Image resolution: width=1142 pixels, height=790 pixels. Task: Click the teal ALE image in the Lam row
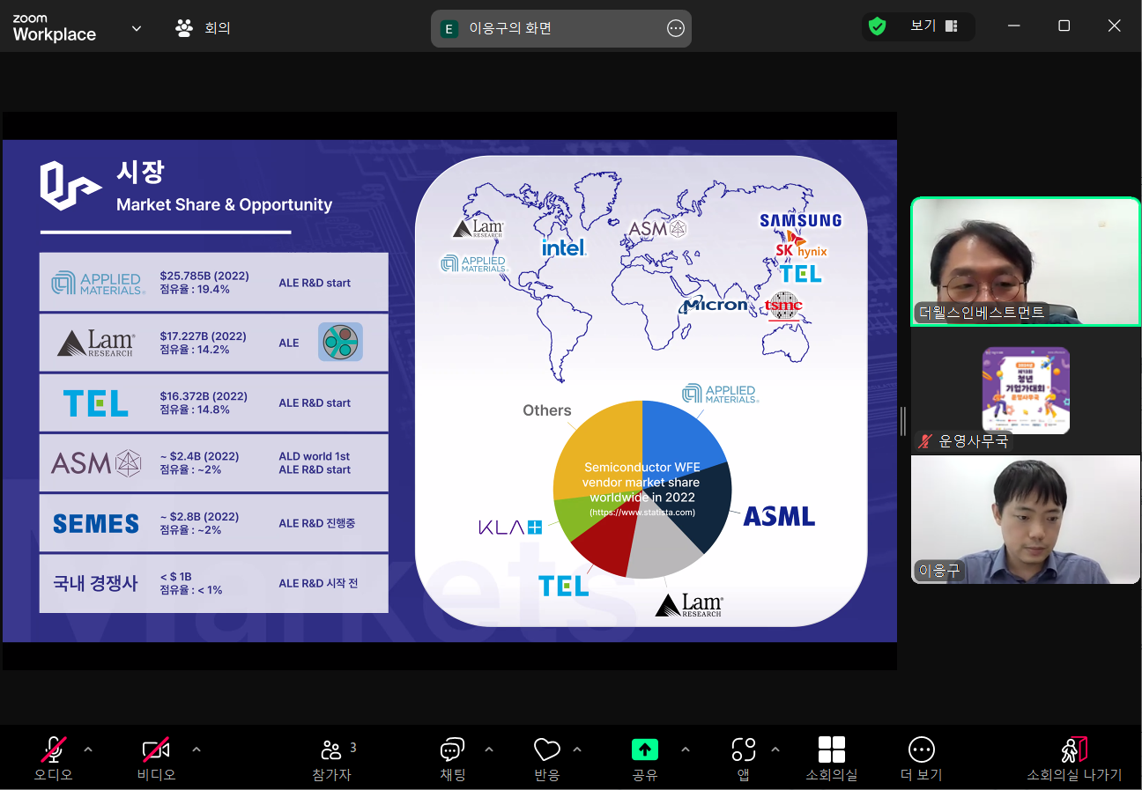pyautogui.click(x=340, y=343)
